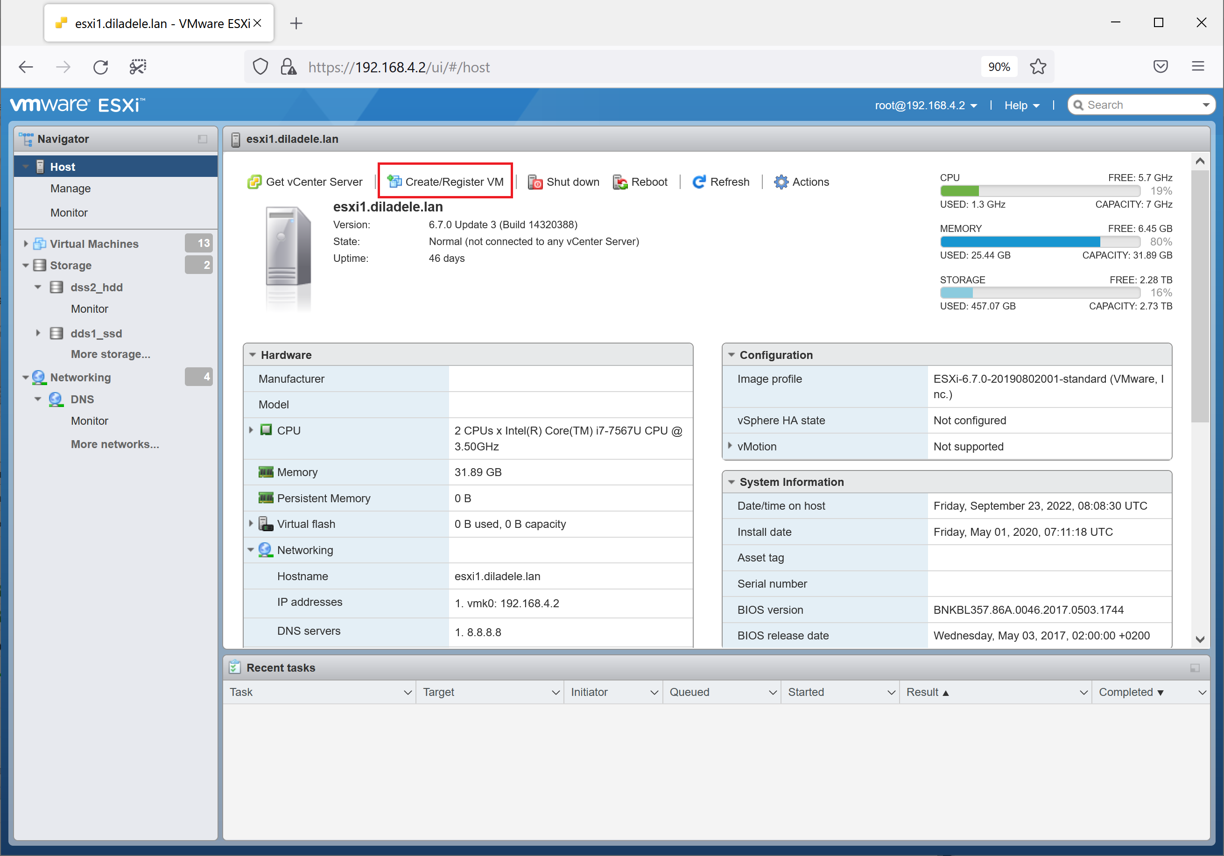Expand the Virtual flash row
This screenshot has height=856, width=1224.
coord(251,523)
